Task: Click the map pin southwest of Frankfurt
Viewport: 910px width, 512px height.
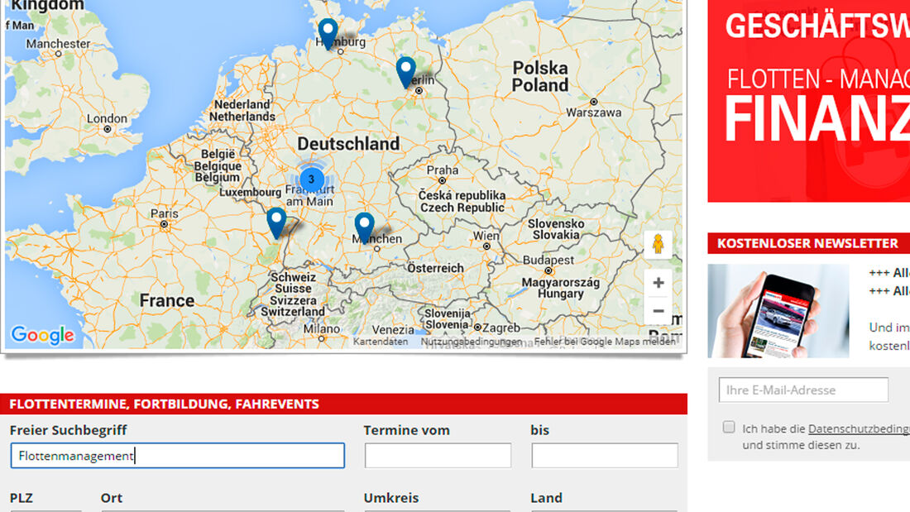Action: point(276,223)
